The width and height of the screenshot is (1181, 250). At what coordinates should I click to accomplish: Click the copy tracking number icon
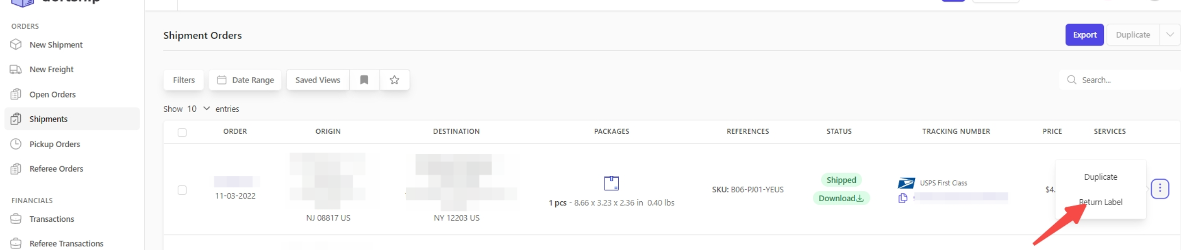[903, 198]
